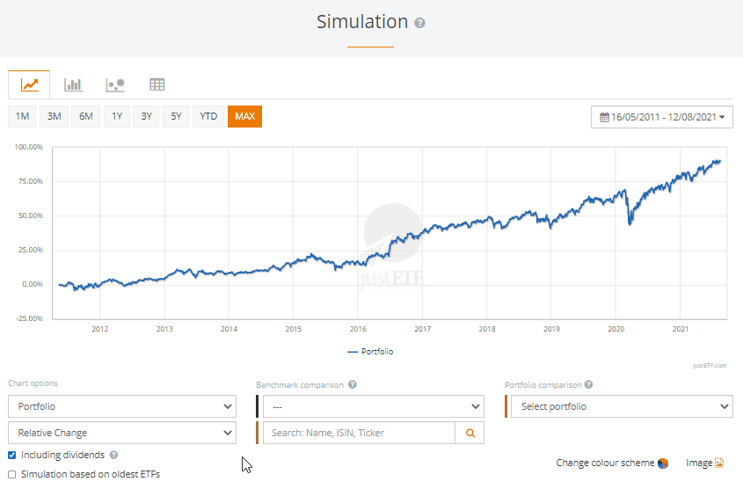Screen dimensions: 743x489
Task: Click the Benchmark comparison help icon
Action: coord(352,385)
